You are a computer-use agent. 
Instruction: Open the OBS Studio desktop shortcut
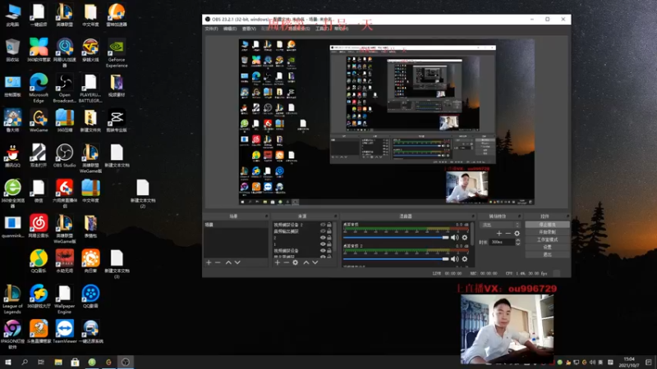[x=65, y=156]
